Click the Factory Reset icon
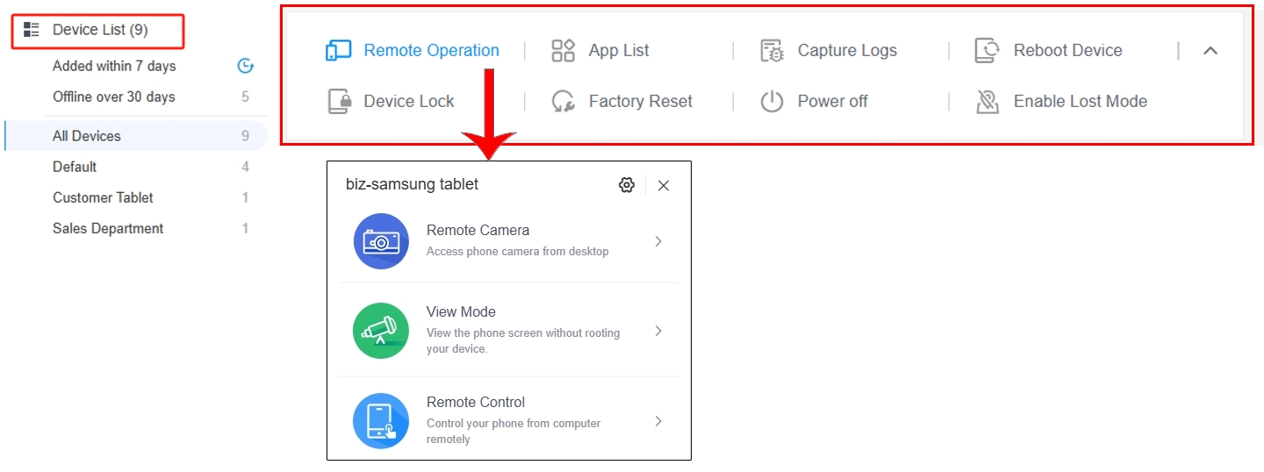 [563, 102]
